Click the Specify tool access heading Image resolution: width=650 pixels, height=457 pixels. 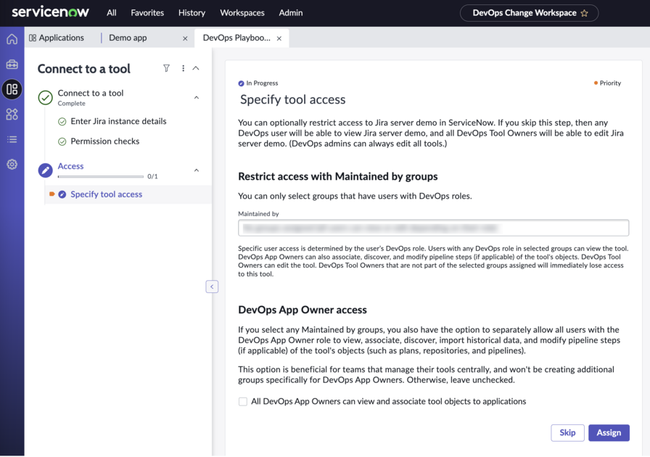pos(292,99)
